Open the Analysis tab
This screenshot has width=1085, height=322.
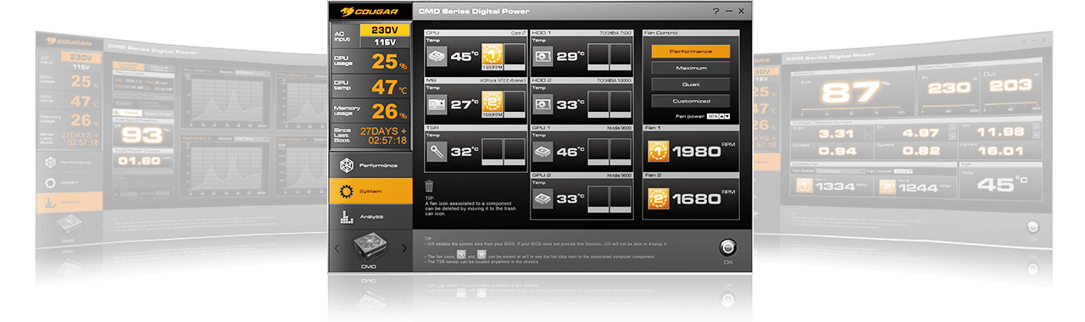point(371,216)
